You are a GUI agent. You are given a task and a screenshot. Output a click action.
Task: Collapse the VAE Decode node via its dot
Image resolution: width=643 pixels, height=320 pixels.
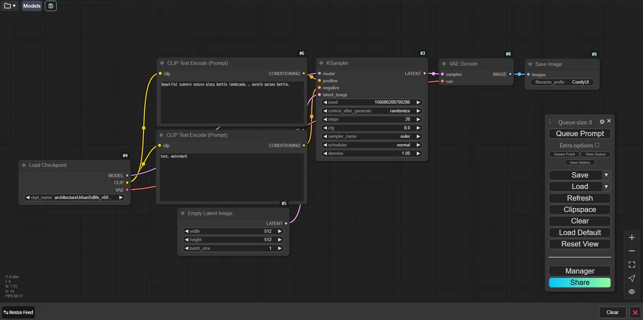click(444, 64)
